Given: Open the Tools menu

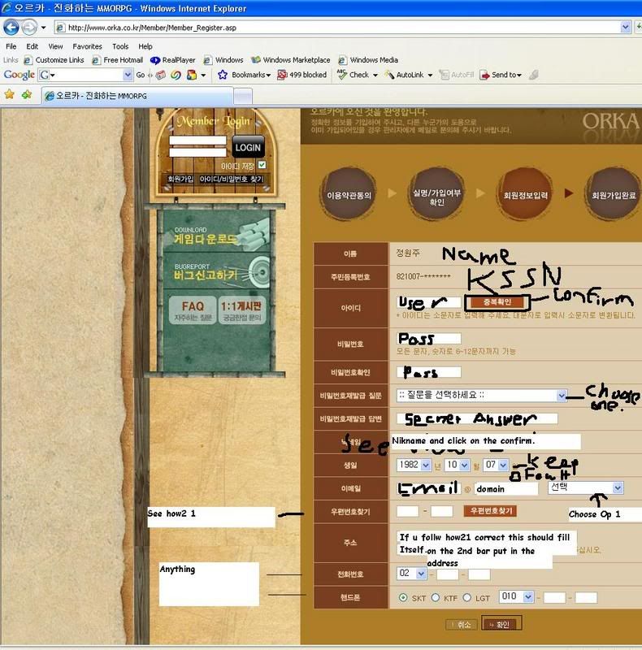Looking at the screenshot, I should [120, 46].
